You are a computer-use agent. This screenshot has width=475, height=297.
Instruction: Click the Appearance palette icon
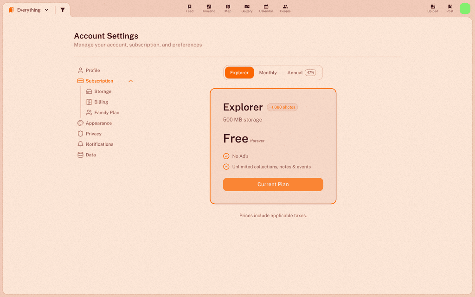(x=80, y=123)
